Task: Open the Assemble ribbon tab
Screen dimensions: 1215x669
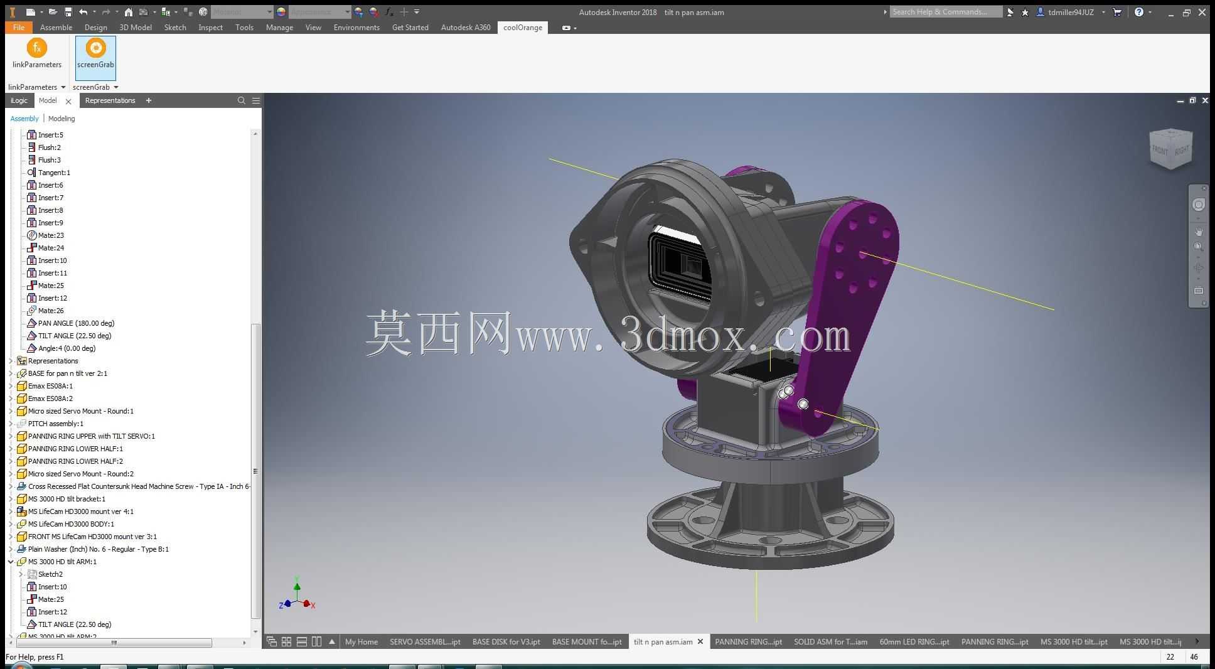Action: (56, 28)
